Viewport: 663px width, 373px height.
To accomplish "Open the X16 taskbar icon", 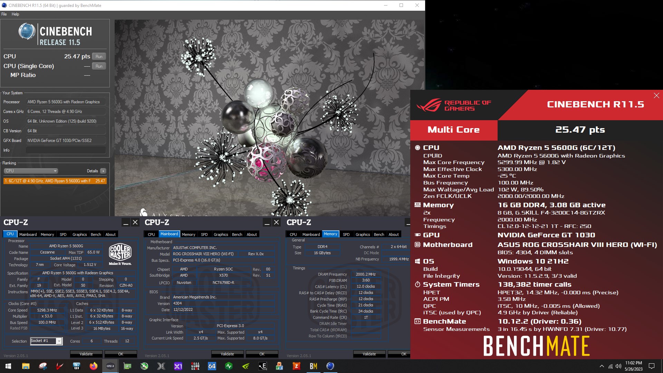I will (x=161, y=366).
